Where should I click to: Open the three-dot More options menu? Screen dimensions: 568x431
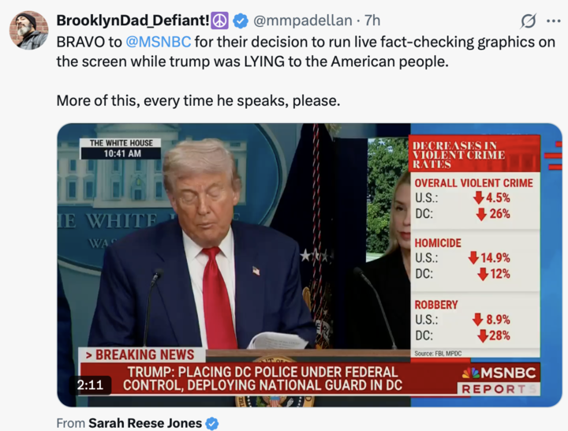point(553,21)
